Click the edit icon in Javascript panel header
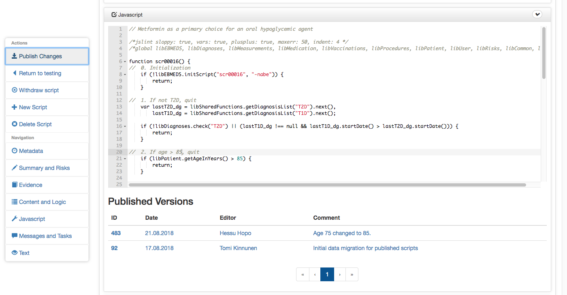 pos(114,15)
